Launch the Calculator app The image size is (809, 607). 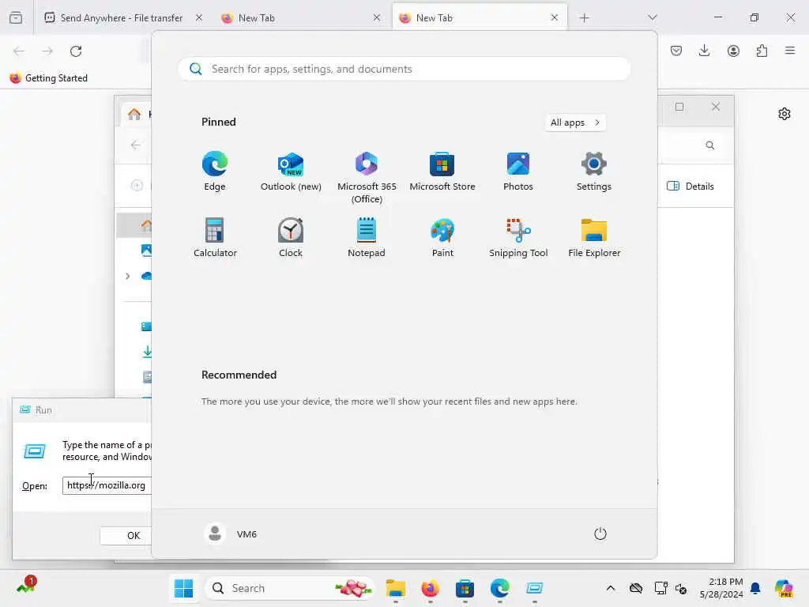click(215, 238)
